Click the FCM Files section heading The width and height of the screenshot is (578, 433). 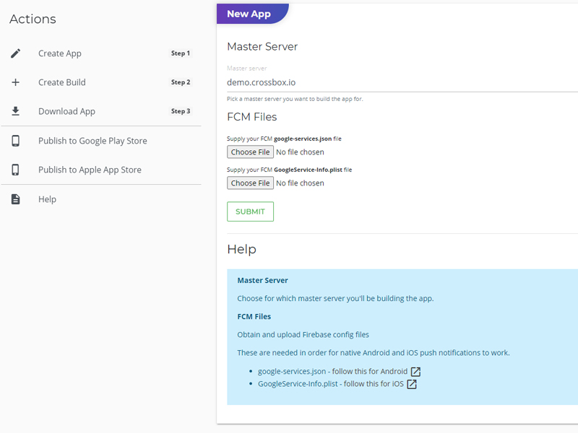tap(251, 117)
